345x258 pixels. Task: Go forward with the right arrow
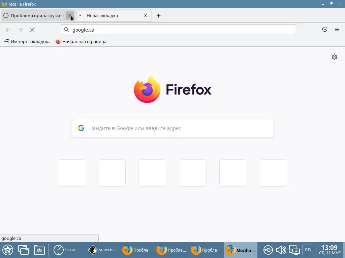[x=20, y=30]
